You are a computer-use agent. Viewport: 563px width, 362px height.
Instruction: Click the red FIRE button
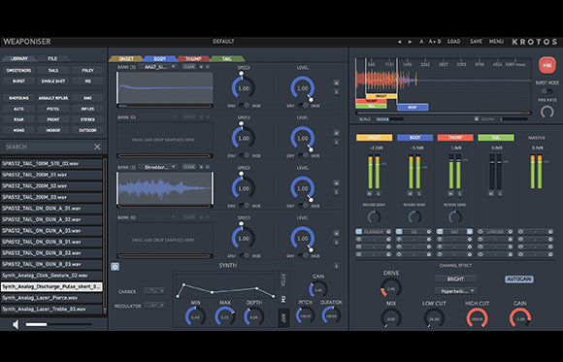point(546,66)
